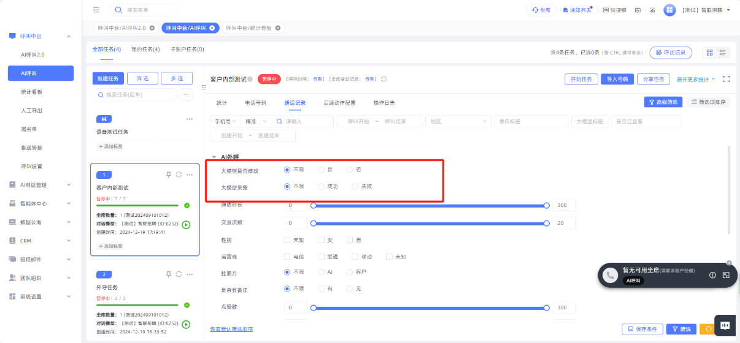740x343 pixels.
Task: Expand AI对话管理 in the sidebar
Action: pos(40,185)
